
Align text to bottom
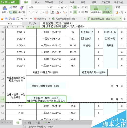point(78,7)
